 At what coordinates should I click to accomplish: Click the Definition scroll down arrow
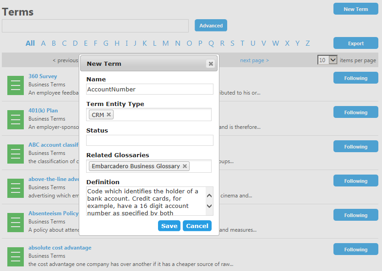coord(209,206)
